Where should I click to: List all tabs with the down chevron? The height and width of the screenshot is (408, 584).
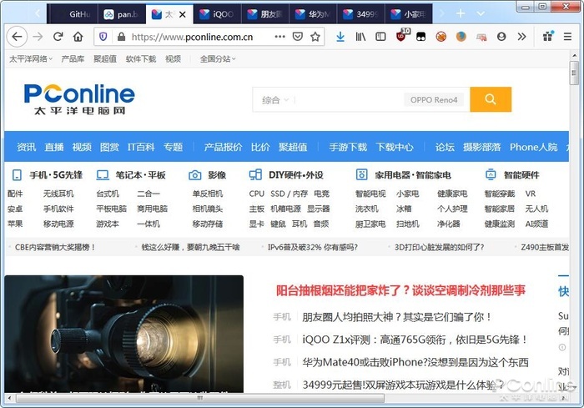[x=481, y=14]
